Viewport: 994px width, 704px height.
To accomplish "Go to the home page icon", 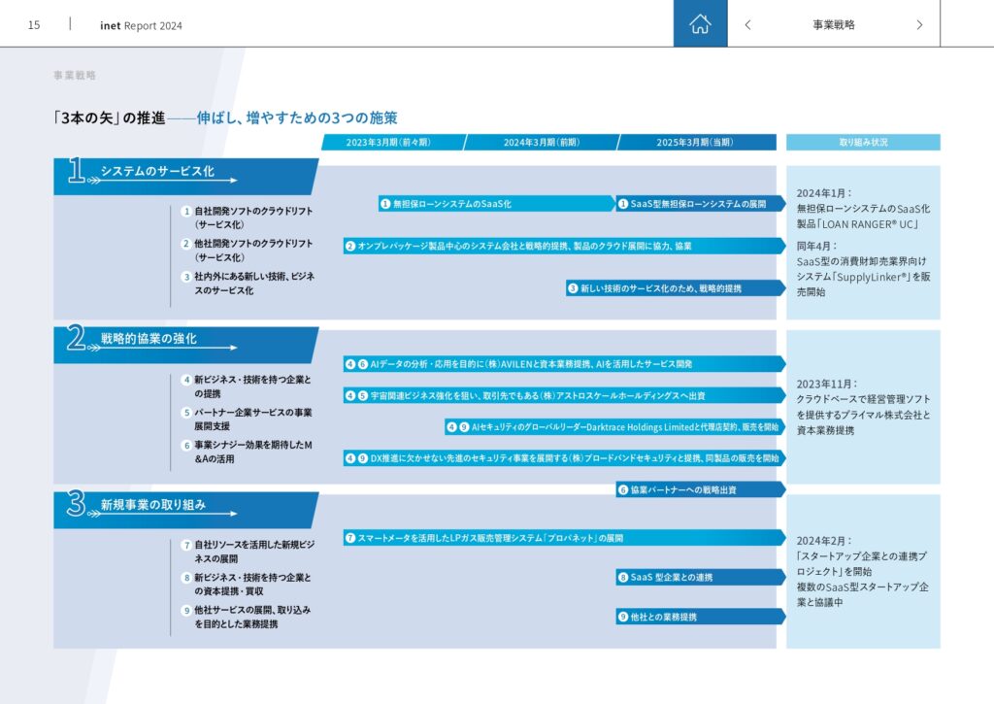I will [x=700, y=23].
